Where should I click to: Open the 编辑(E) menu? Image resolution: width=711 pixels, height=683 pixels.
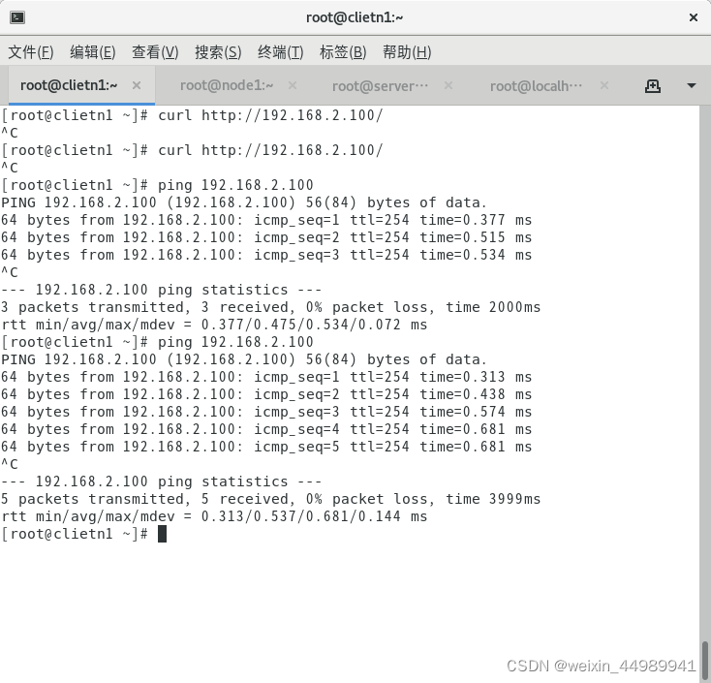click(x=92, y=52)
